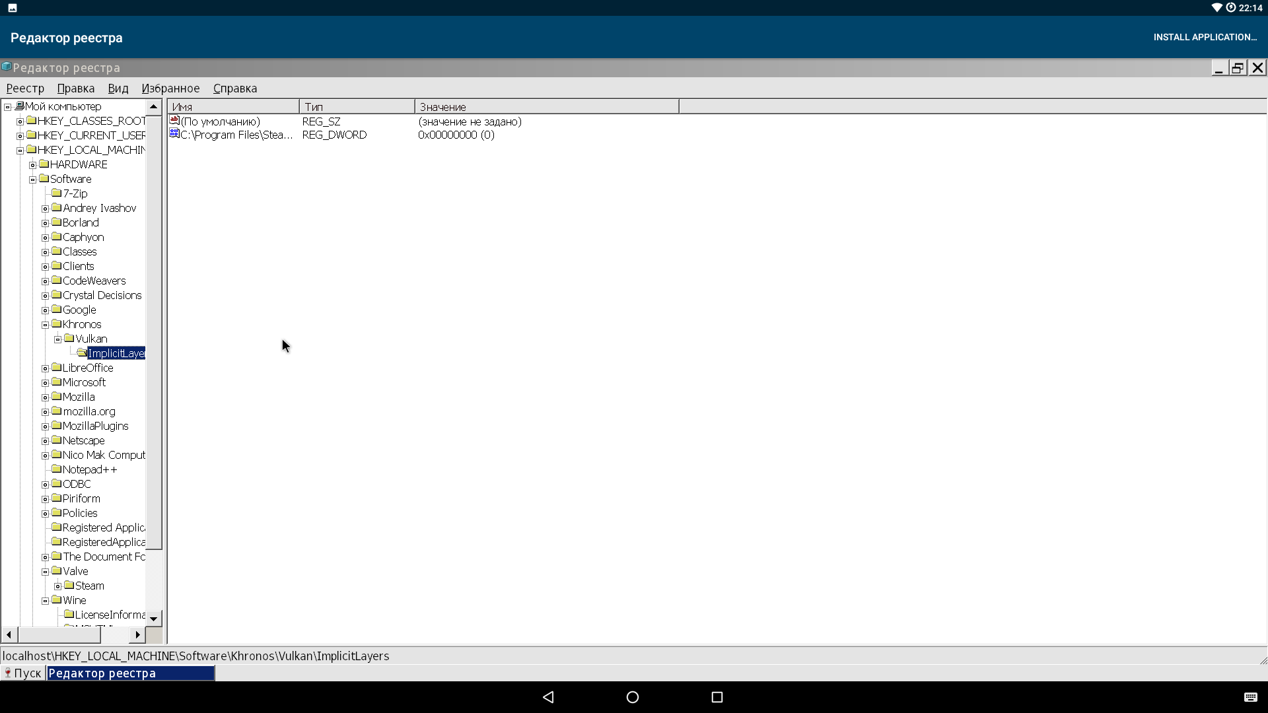Expand the HKEY_LOCAL_MACHINE tree node
The height and width of the screenshot is (713, 1268).
[x=20, y=150]
